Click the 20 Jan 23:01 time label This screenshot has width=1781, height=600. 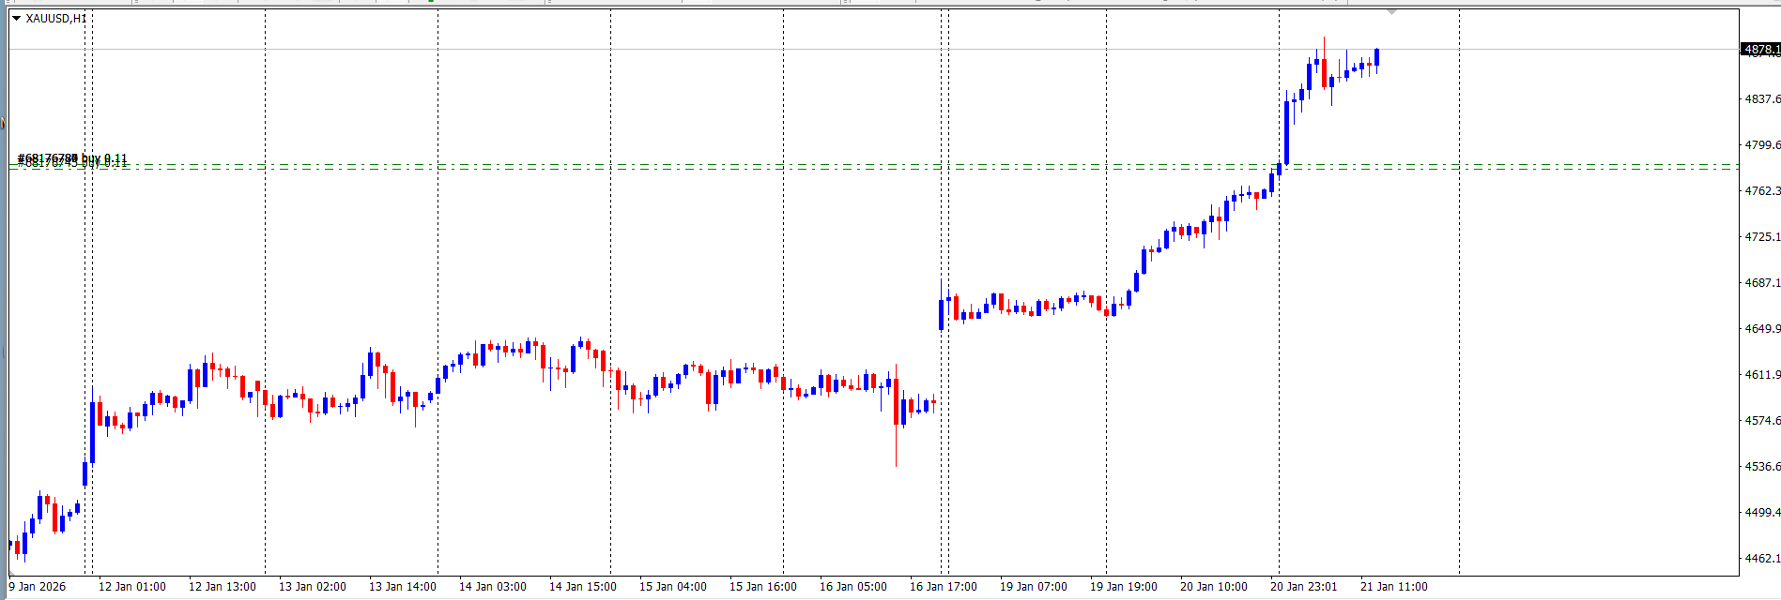click(1304, 587)
